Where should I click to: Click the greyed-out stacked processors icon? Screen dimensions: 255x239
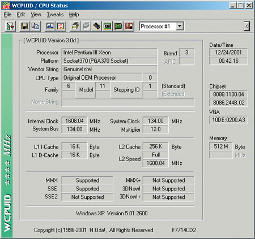tap(86, 26)
